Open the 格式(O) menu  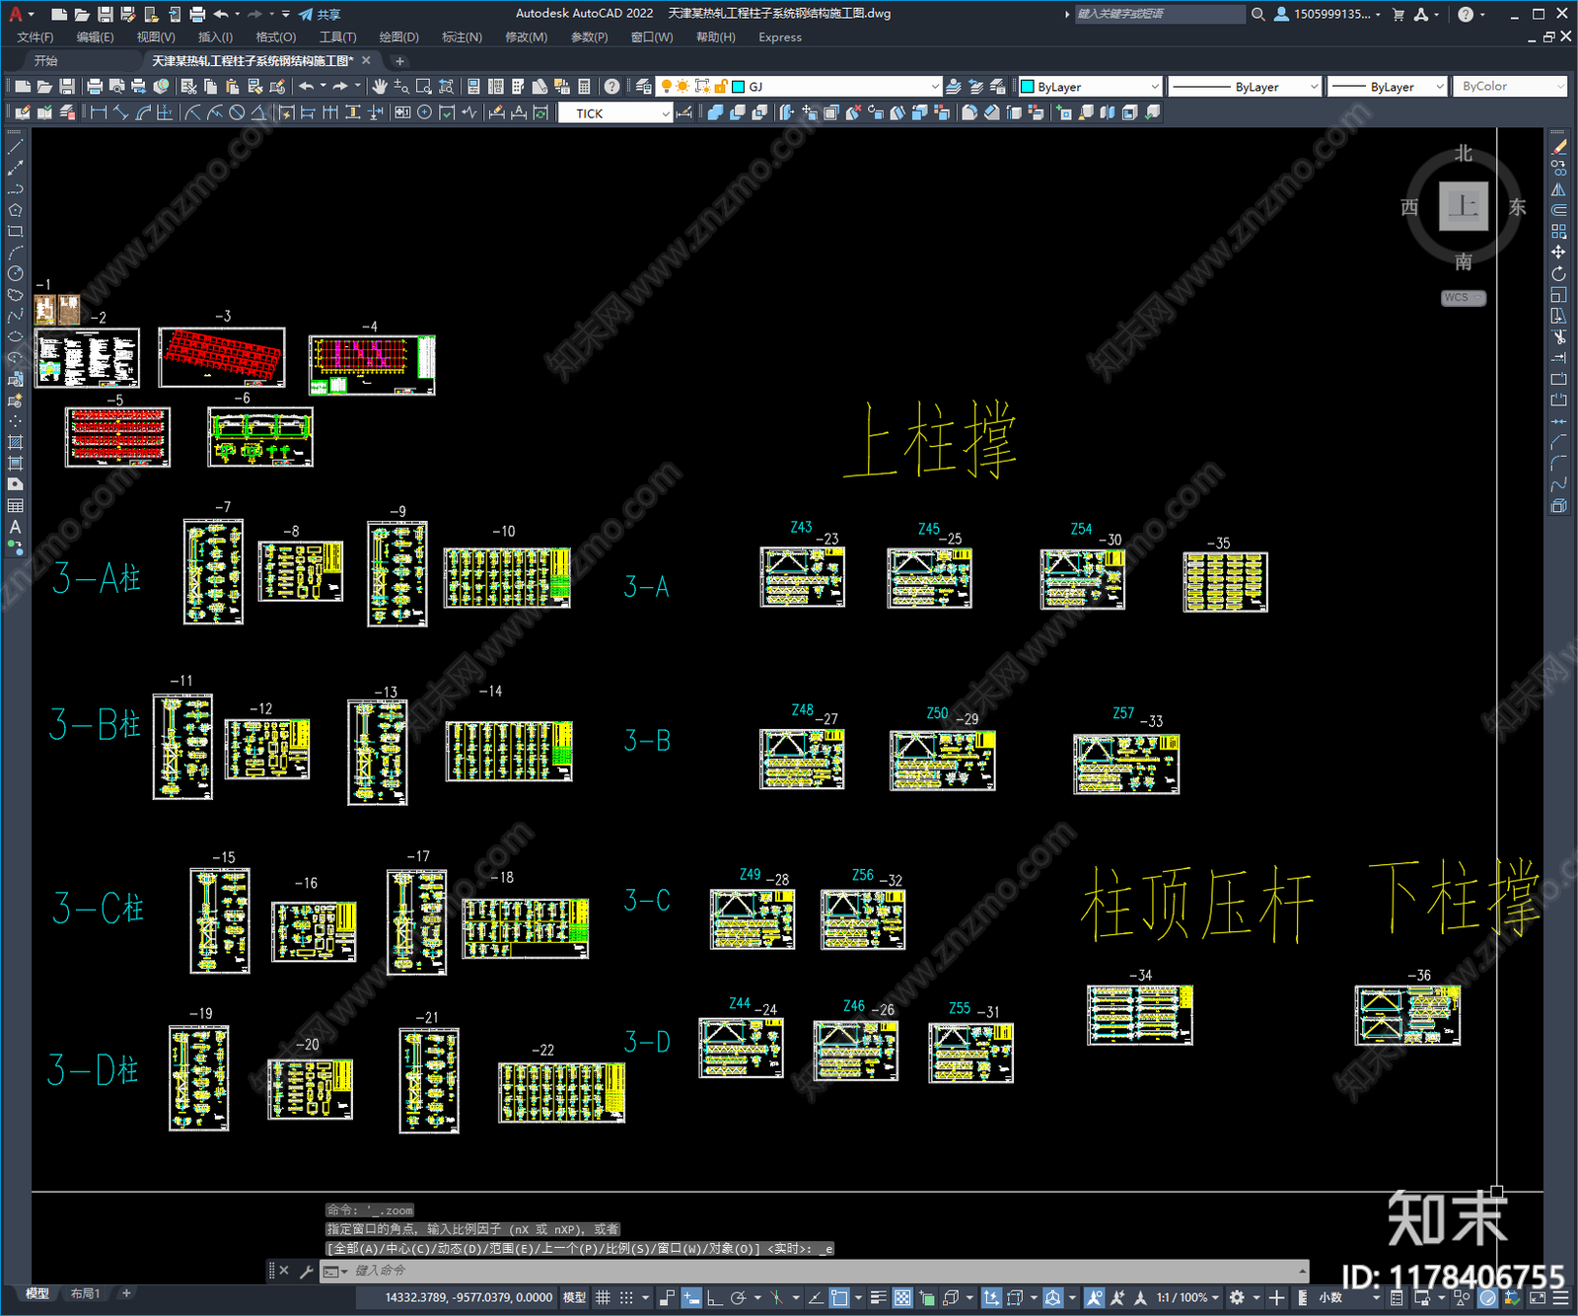(x=275, y=37)
